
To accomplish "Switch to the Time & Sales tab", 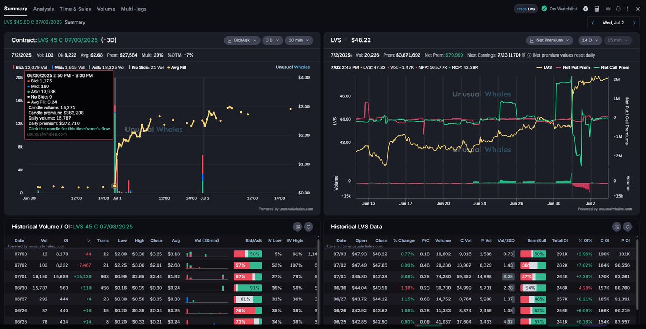I will click(x=75, y=9).
